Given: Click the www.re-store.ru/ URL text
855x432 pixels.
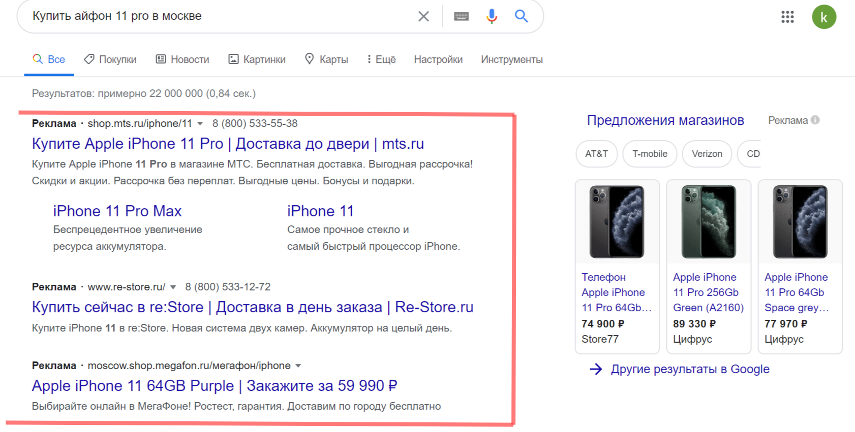Looking at the screenshot, I should [127, 287].
